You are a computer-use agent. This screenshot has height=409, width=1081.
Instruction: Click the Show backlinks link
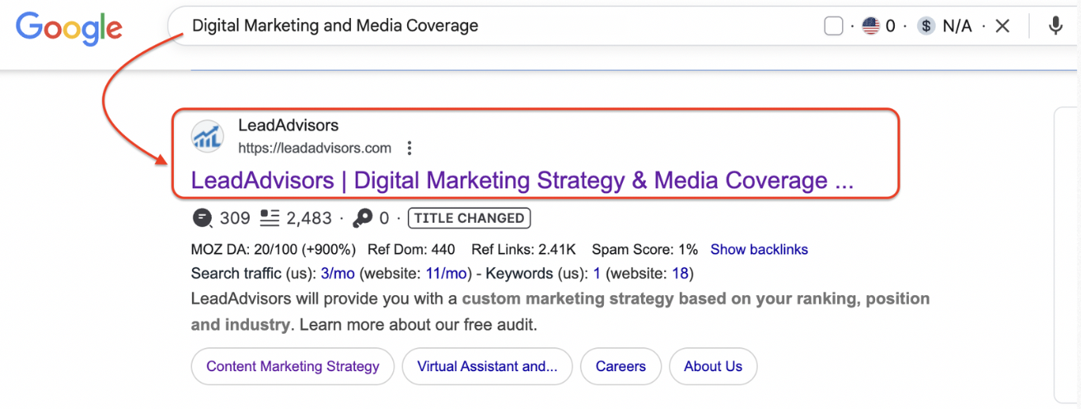click(759, 250)
